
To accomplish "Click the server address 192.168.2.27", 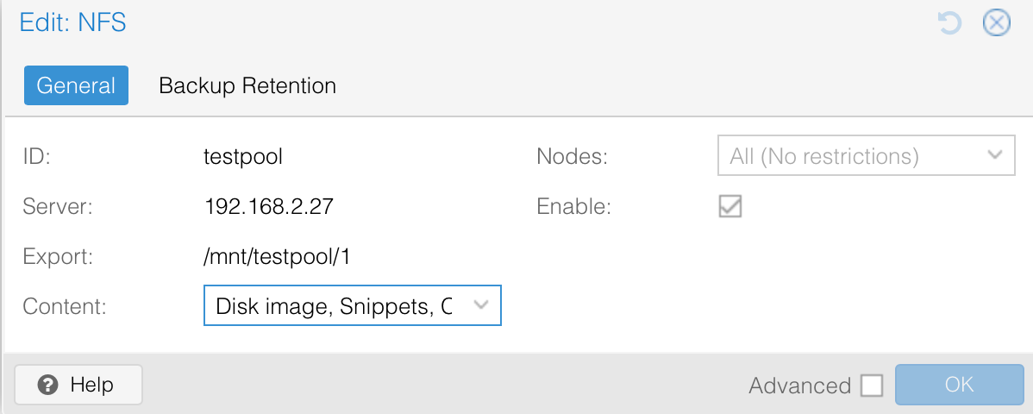I will coord(269,206).
